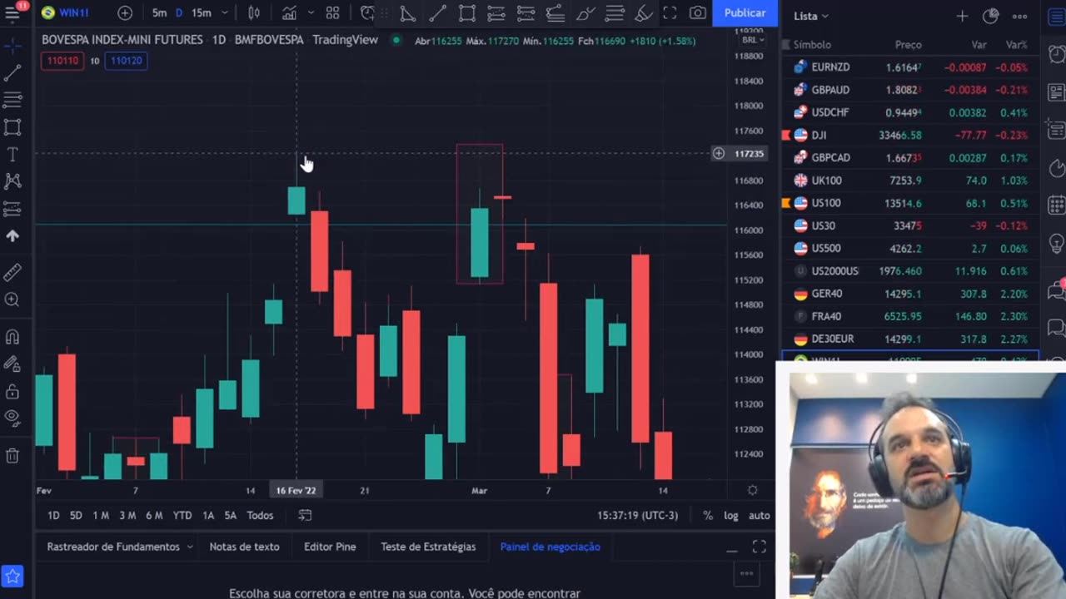Take a chart snapshot with camera icon
Image resolution: width=1066 pixels, height=599 pixels.
pos(698,12)
